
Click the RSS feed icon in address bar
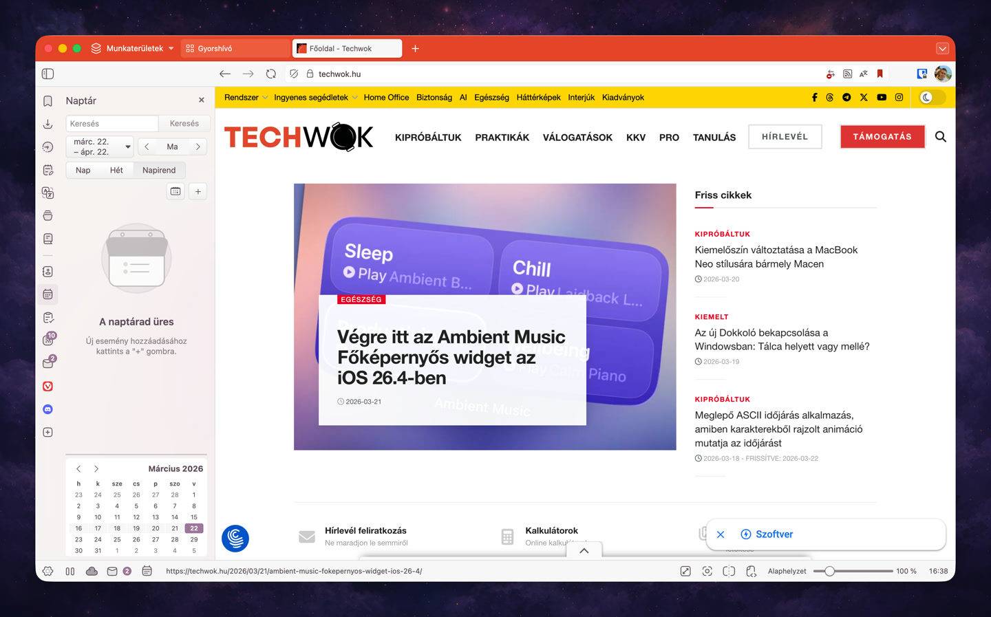tap(848, 74)
